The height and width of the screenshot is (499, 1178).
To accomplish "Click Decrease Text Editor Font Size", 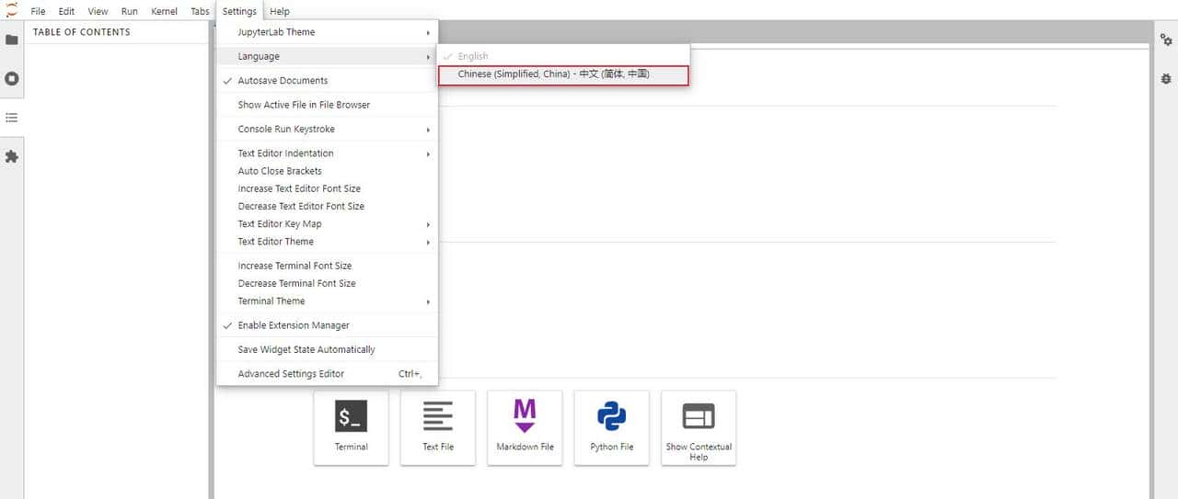I will click(327, 206).
